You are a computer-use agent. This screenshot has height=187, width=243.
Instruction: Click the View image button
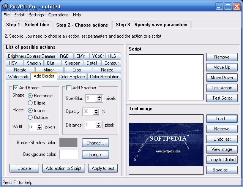pyautogui.click(x=222, y=149)
